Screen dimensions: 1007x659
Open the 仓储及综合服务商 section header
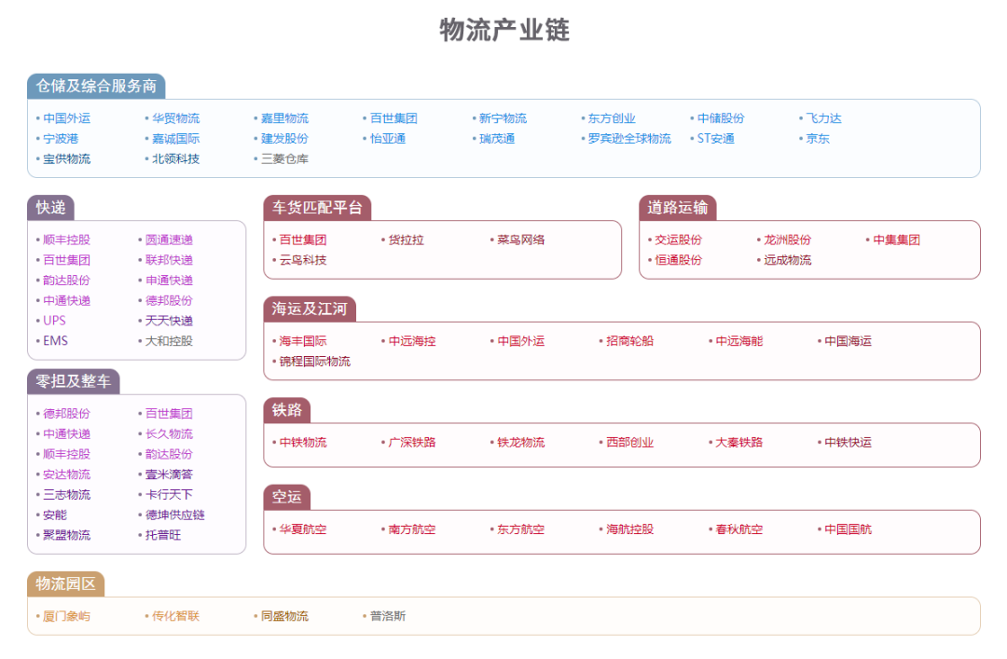tap(98, 85)
